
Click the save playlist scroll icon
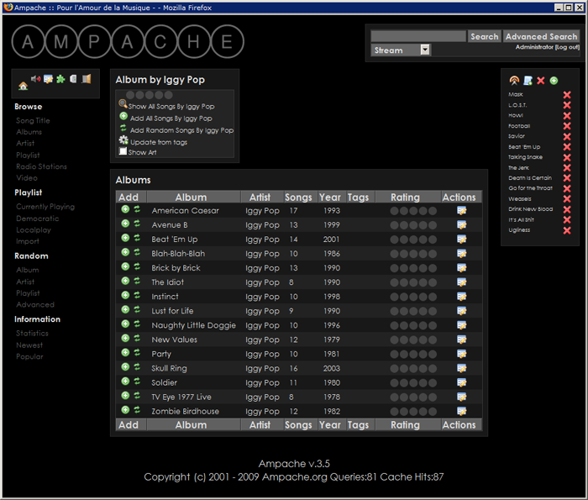click(528, 81)
